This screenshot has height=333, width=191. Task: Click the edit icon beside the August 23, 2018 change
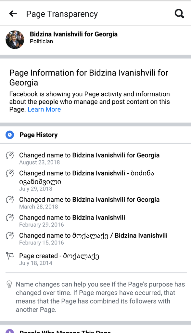(x=10, y=155)
